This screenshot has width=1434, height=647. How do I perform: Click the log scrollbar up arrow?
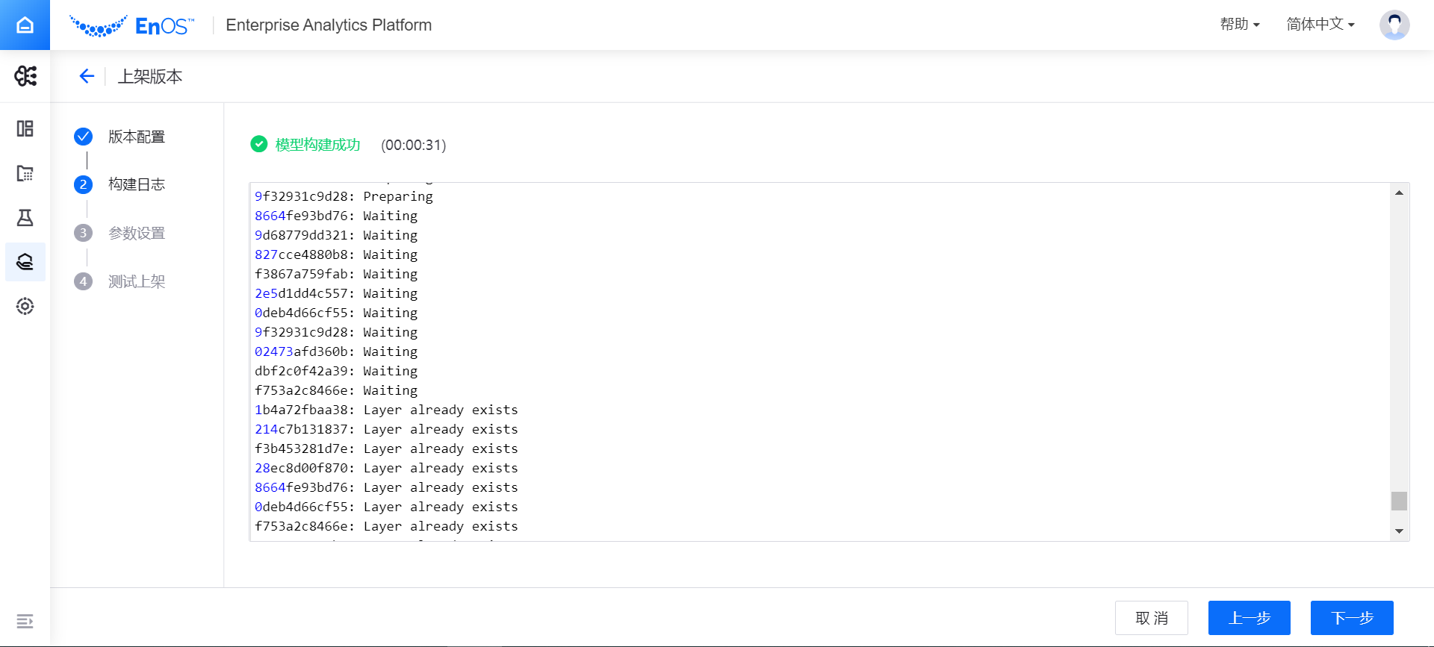pyautogui.click(x=1399, y=193)
